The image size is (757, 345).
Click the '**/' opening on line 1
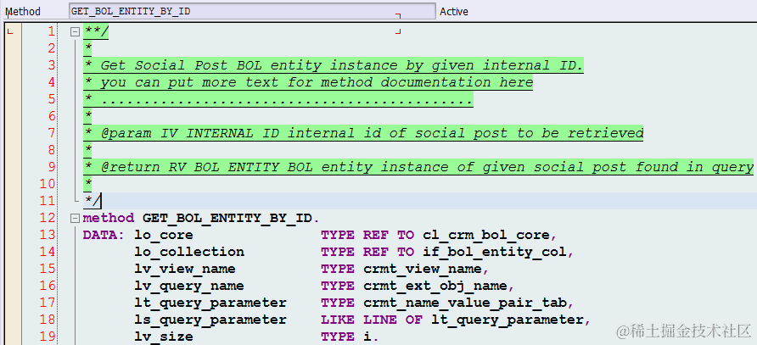click(96, 32)
